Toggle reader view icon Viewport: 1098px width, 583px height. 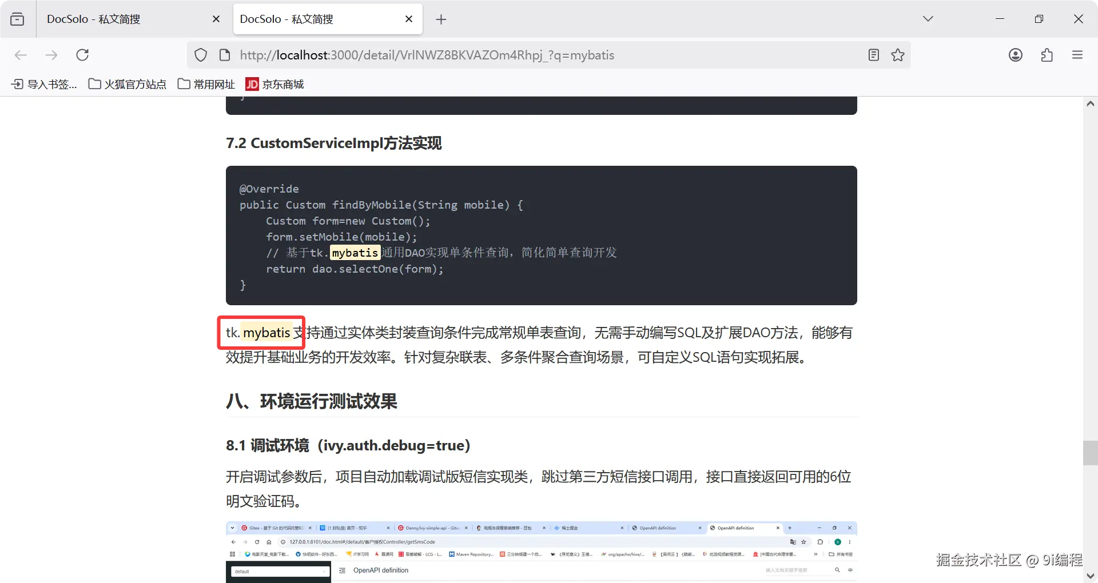tap(873, 55)
